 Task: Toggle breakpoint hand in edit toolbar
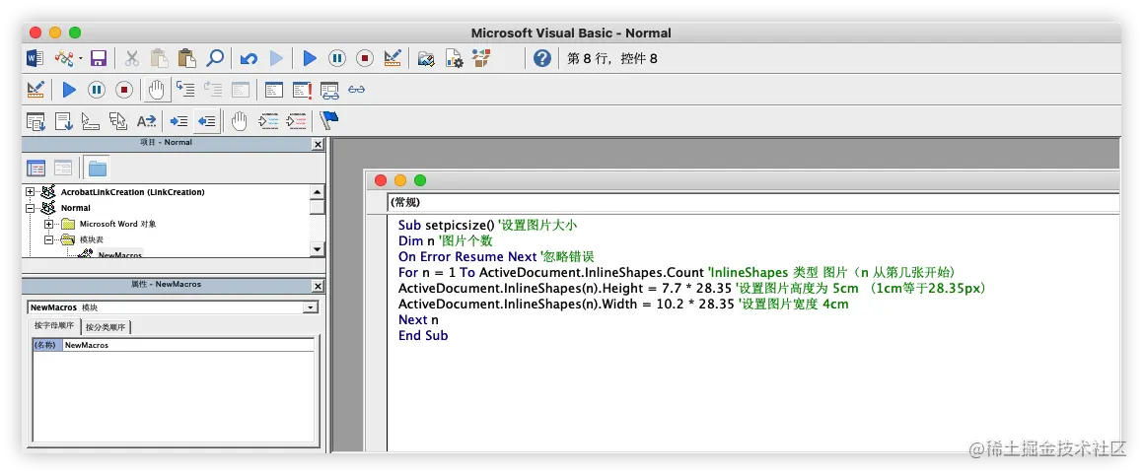[239, 121]
